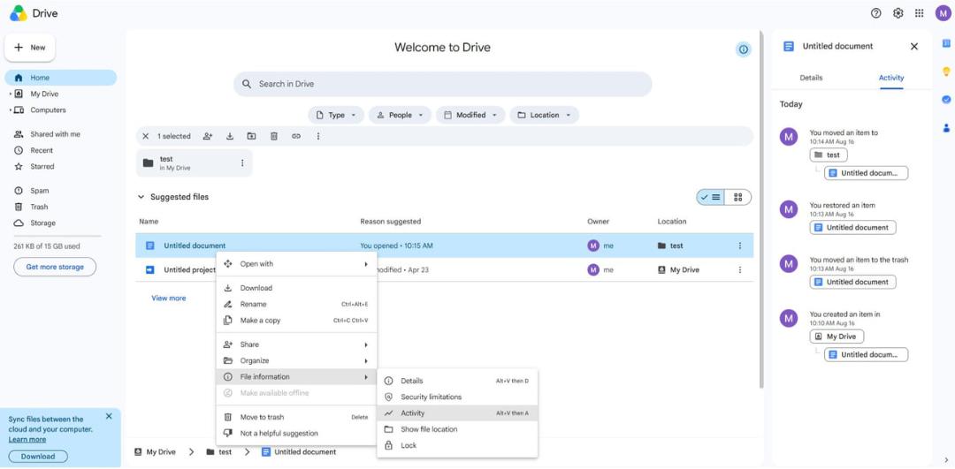955x469 pixels.
Task: Expand the Organize submenu
Action: pos(296,360)
